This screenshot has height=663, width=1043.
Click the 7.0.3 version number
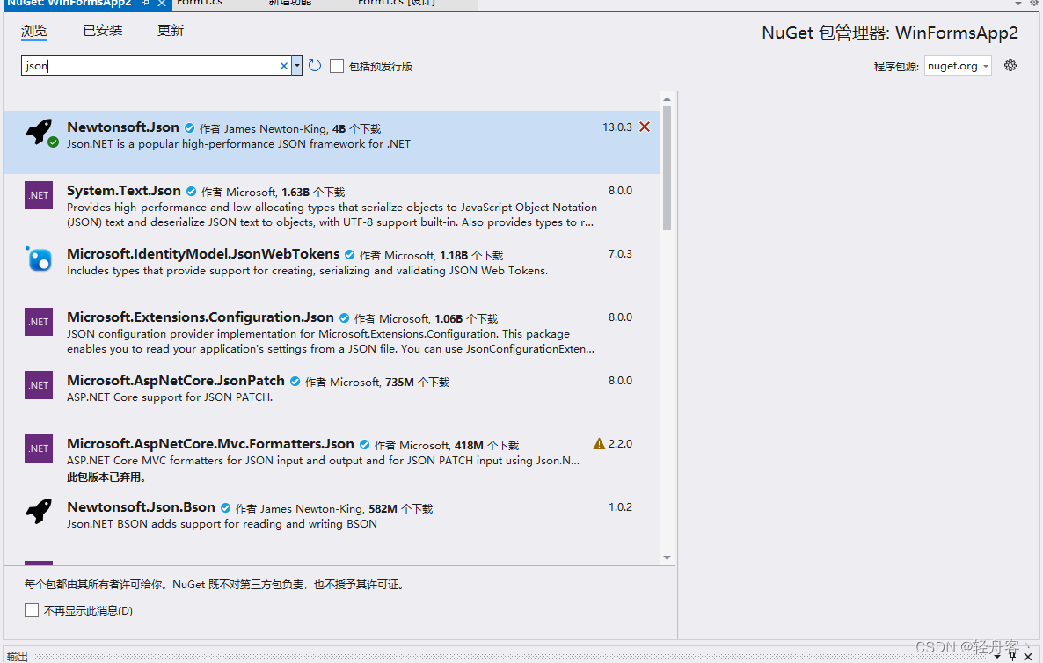click(x=620, y=254)
